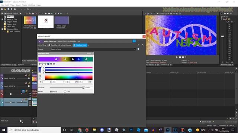This screenshot has height=133, width=238.
Task: Click the Save project icon
Action: (8, 9)
